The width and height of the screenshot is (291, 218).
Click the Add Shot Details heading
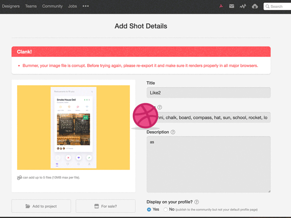pos(141,26)
